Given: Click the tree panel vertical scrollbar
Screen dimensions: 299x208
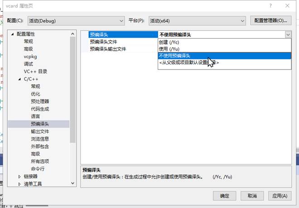Looking at the screenshot, I should 72,91.
